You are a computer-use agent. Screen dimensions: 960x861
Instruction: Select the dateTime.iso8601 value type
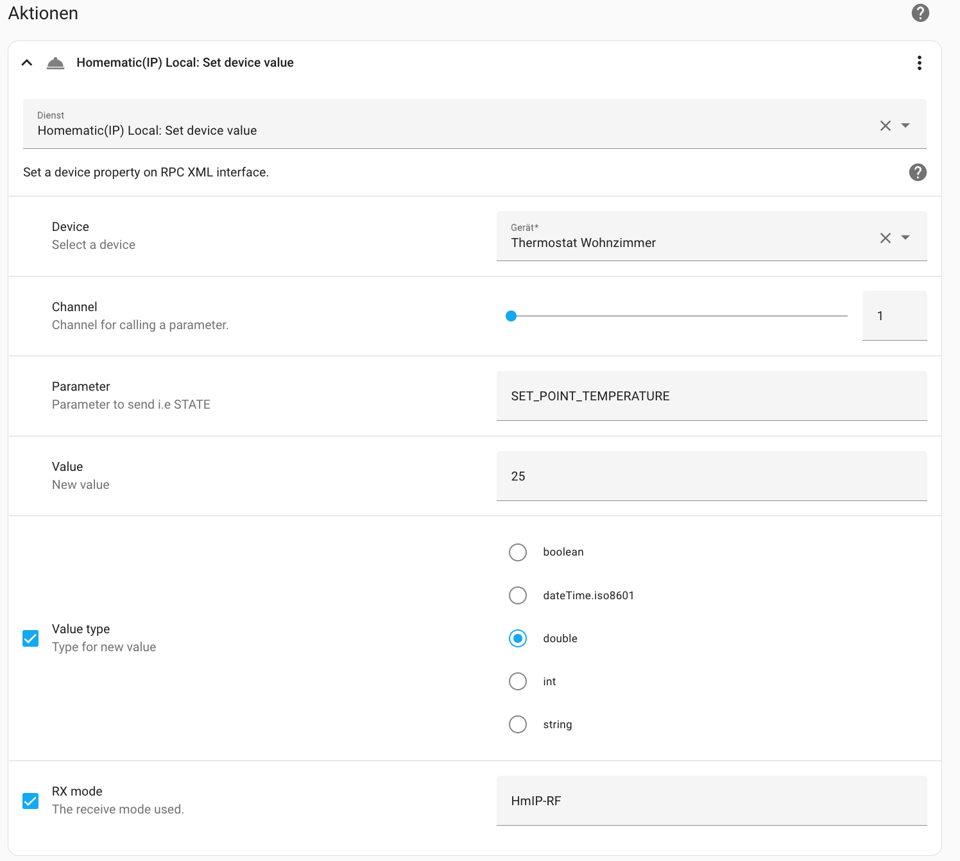click(x=518, y=595)
